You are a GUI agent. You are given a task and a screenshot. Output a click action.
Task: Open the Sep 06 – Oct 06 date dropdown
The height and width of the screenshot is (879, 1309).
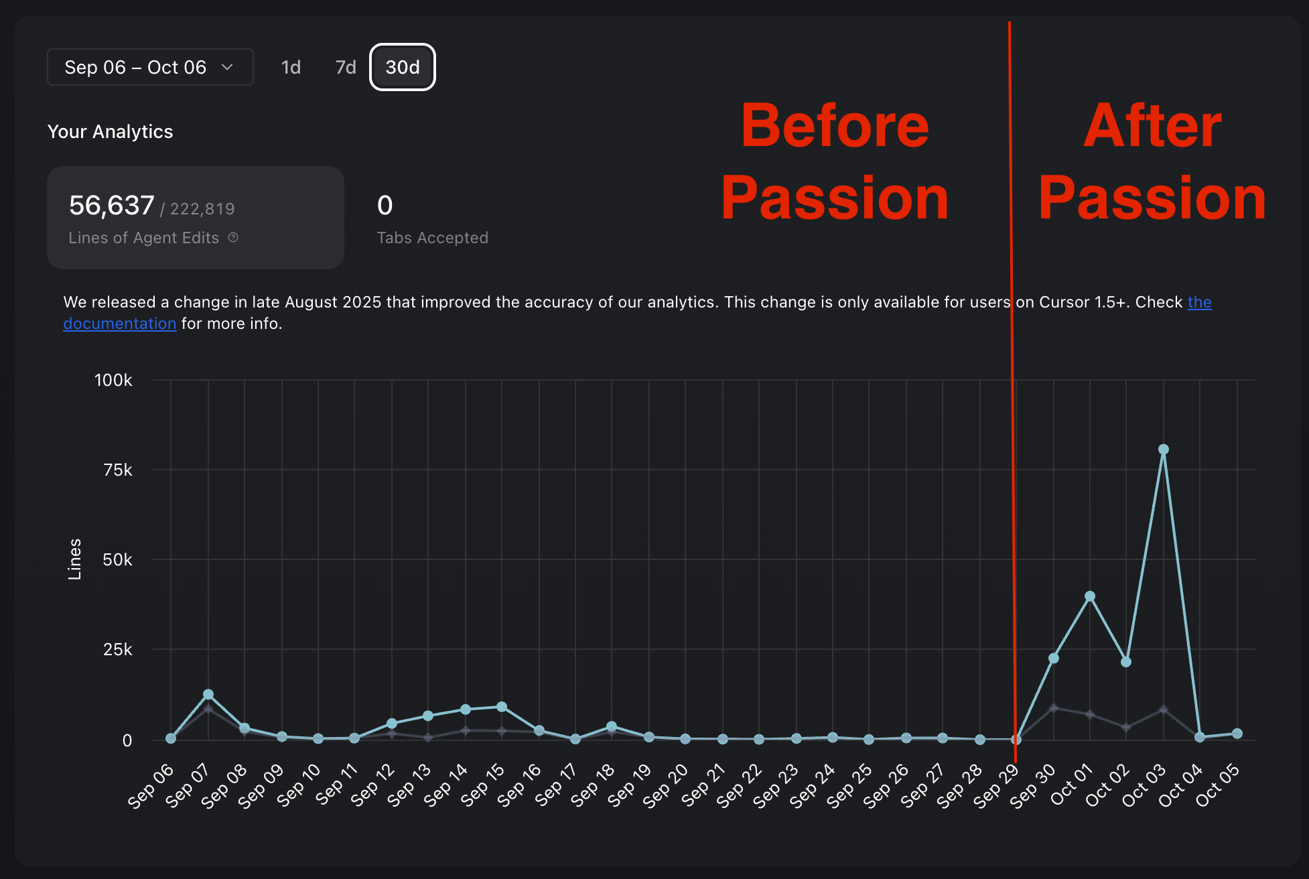point(149,67)
